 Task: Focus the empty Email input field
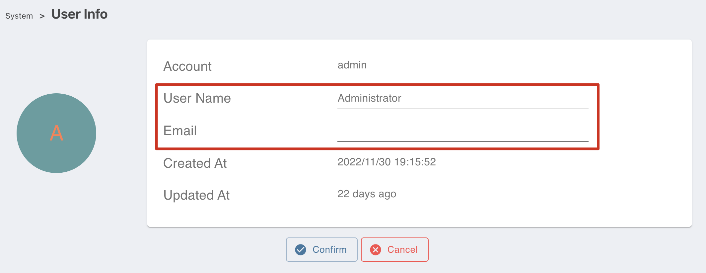(x=463, y=132)
